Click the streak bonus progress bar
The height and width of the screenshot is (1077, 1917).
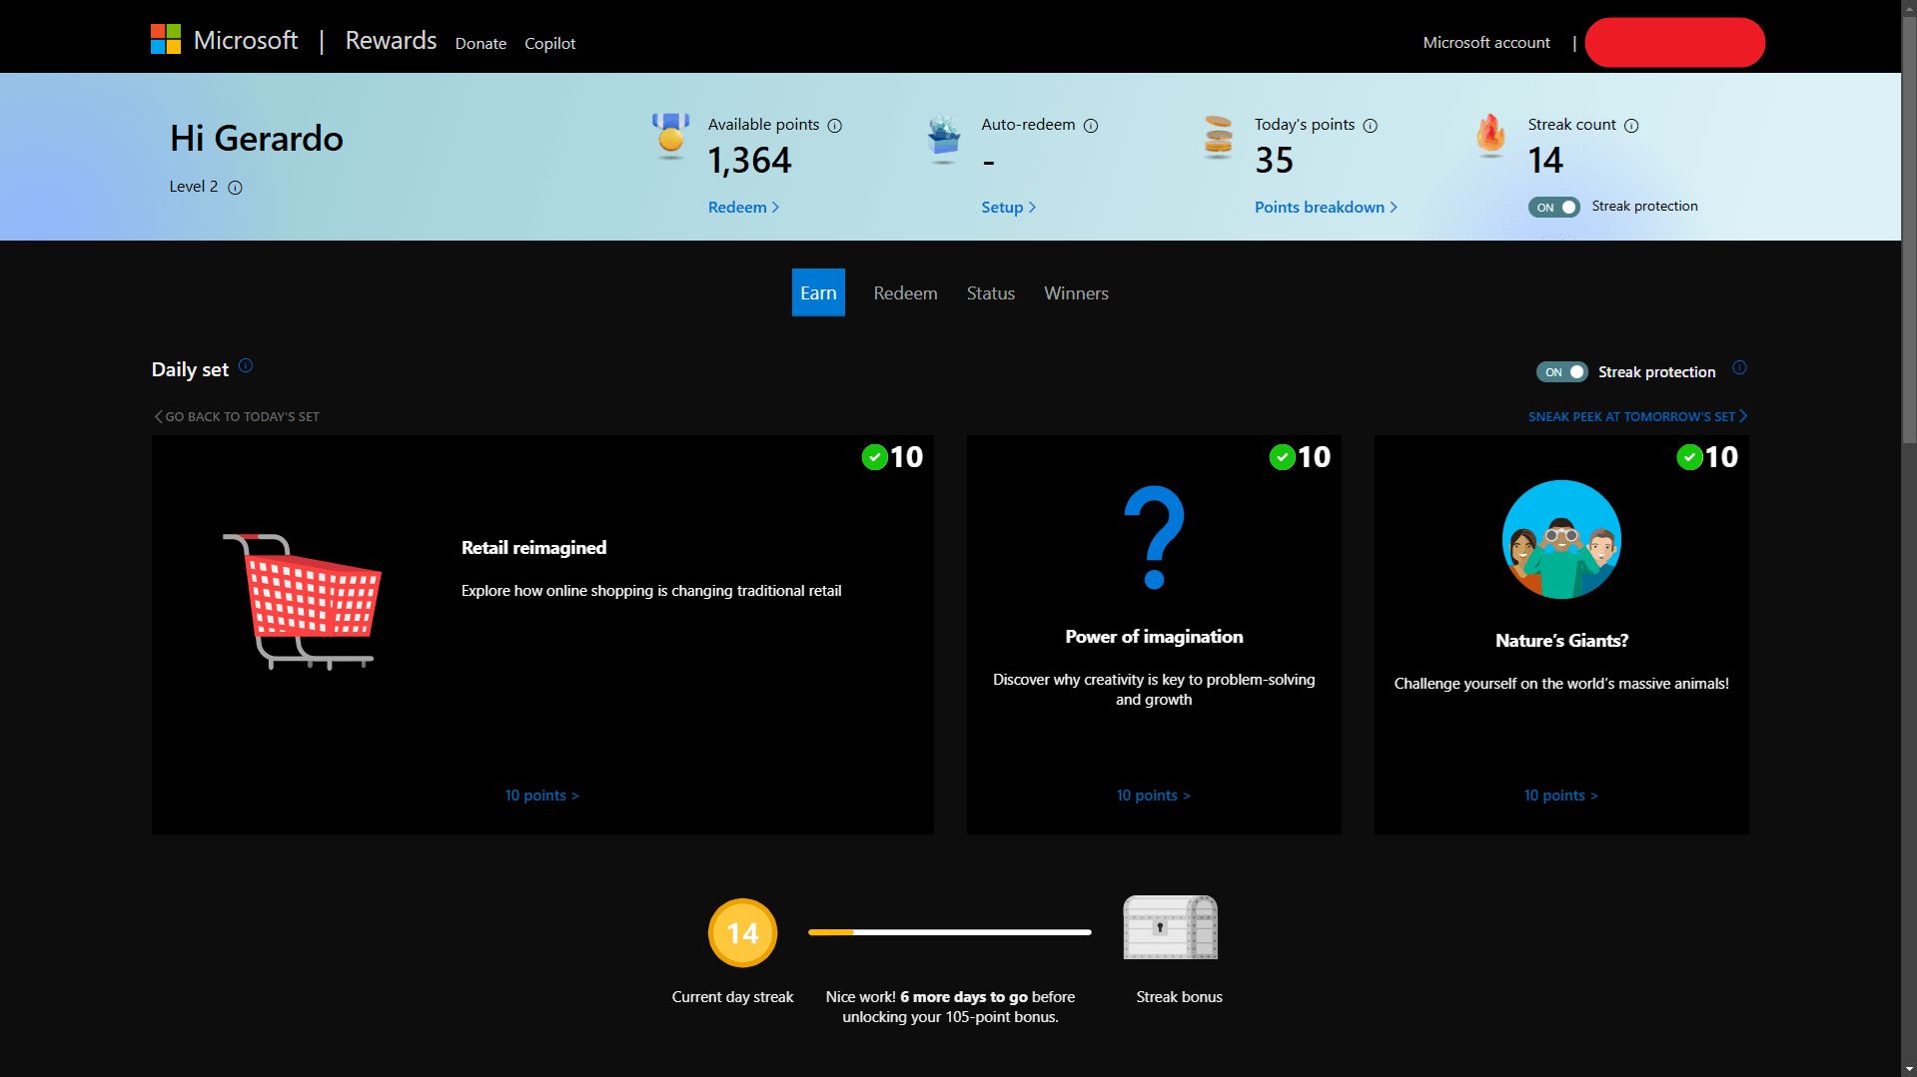pyautogui.click(x=949, y=932)
